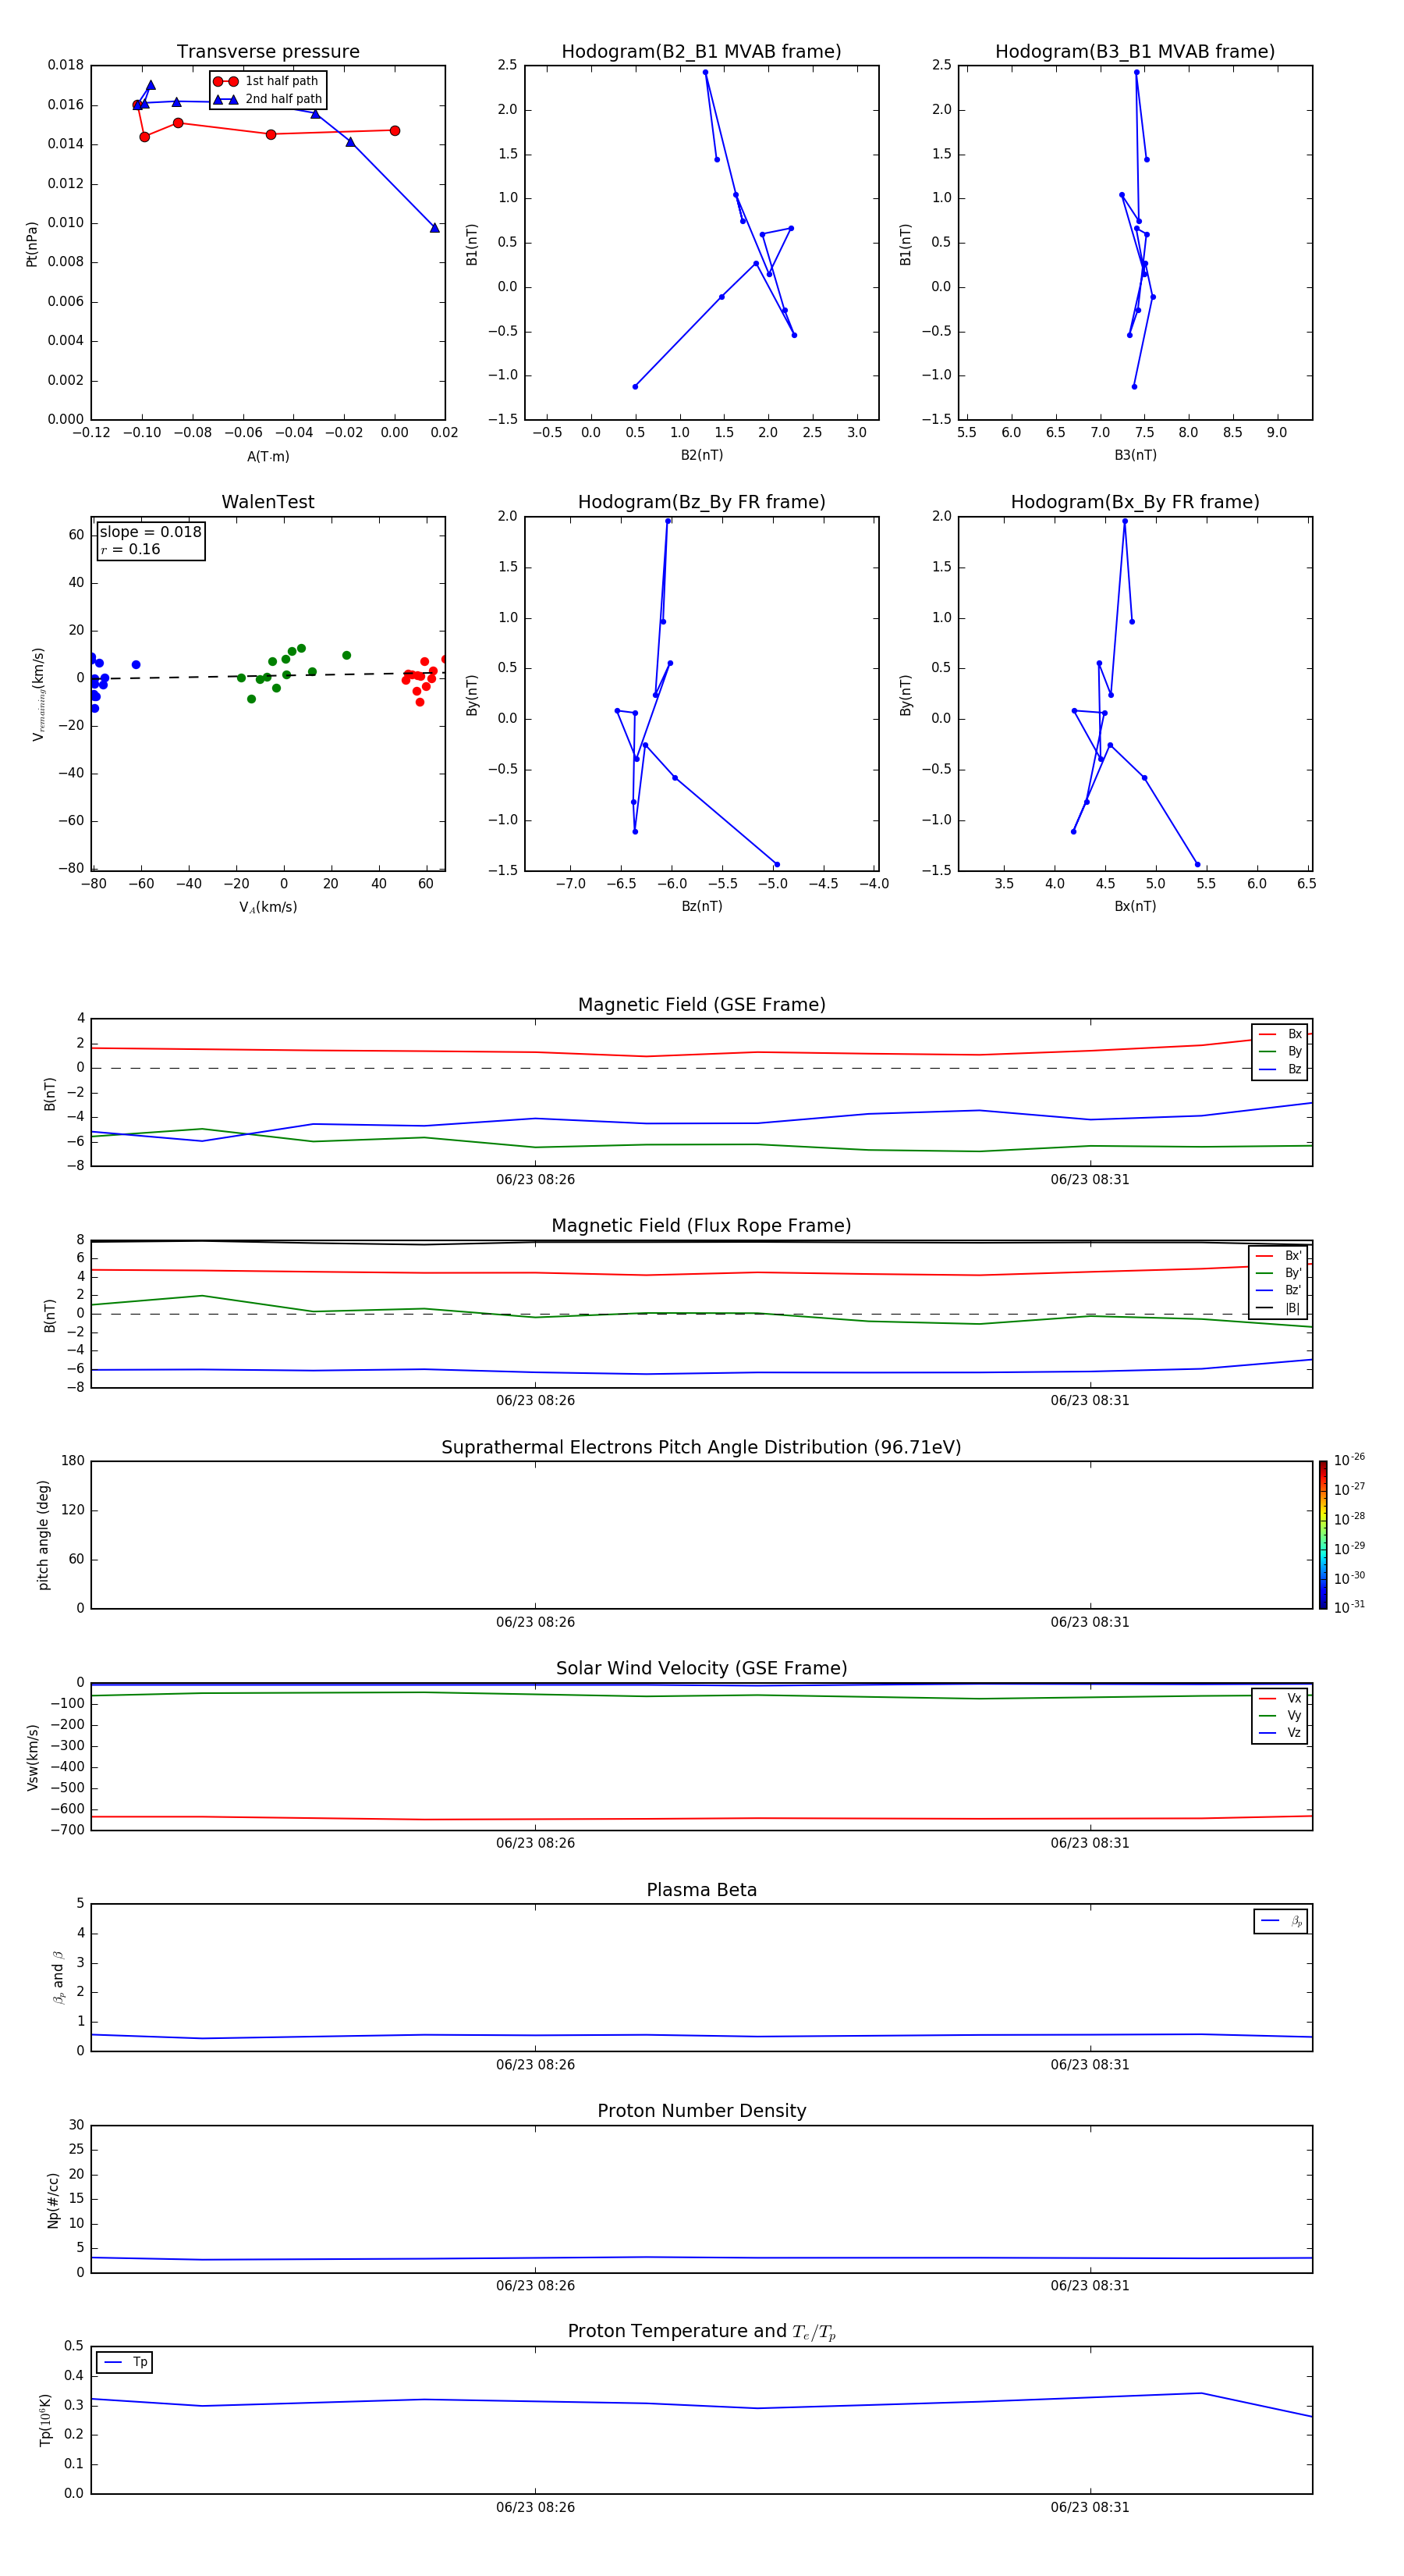Click the dashed fit line in WalenTest plot

(x=268, y=676)
